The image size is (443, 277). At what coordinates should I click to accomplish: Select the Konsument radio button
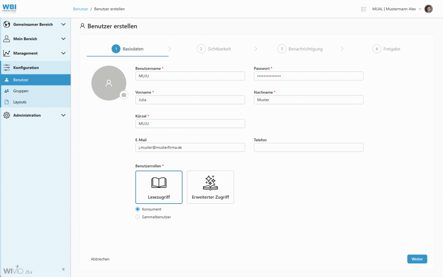click(x=138, y=209)
